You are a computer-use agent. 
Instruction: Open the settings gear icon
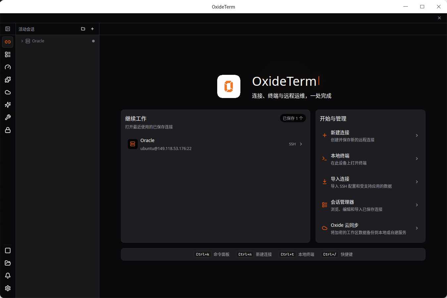point(8,288)
